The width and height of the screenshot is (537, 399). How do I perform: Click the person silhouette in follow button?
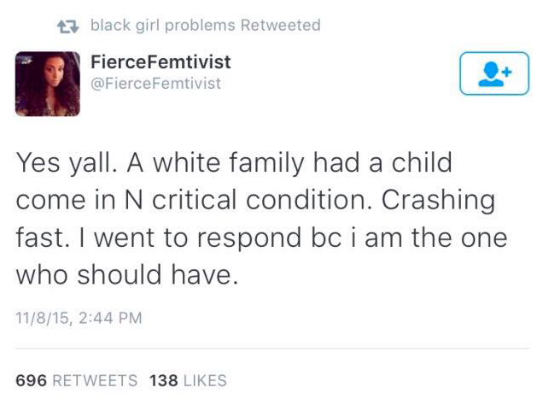coord(489,74)
